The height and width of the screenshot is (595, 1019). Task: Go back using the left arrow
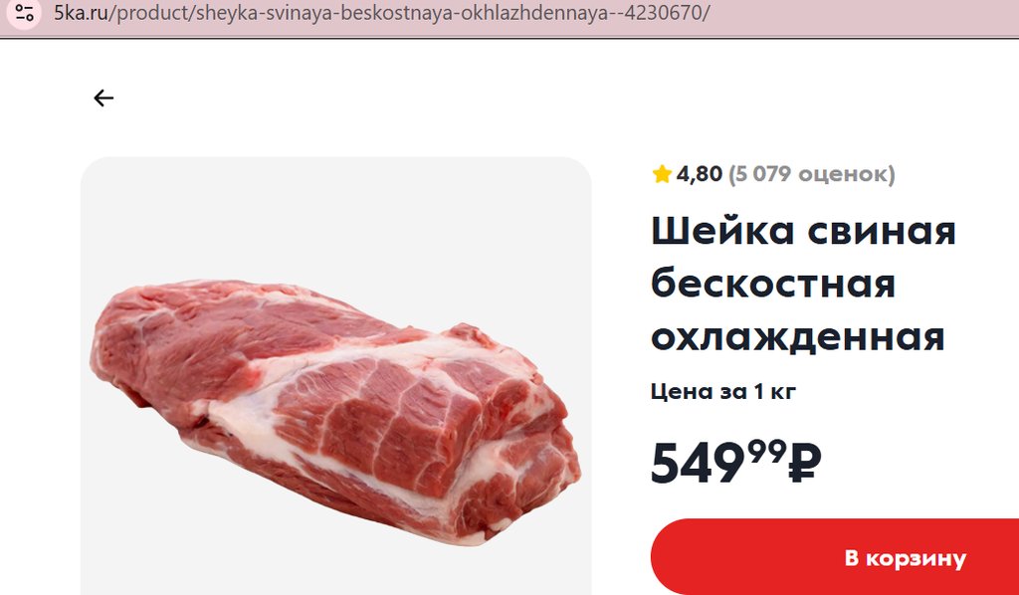coord(103,99)
